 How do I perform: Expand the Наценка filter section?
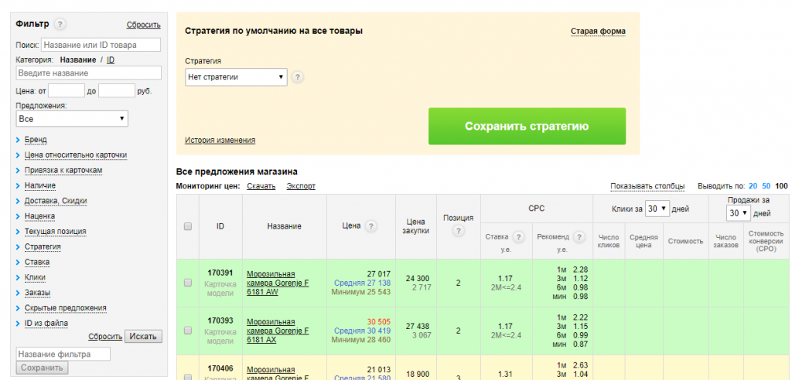coord(39,216)
